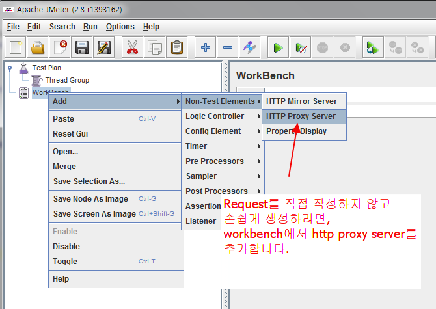436x309 pixels.
Task: Choose Property Display from submenu
Action: (x=304, y=131)
